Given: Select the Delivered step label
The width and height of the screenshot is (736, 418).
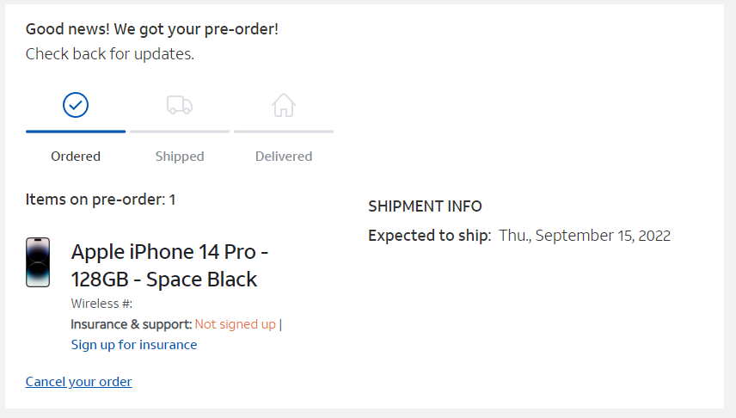Looking at the screenshot, I should click(x=284, y=157).
